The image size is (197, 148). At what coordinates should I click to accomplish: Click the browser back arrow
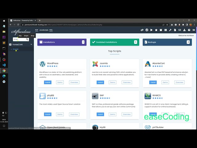10,25
